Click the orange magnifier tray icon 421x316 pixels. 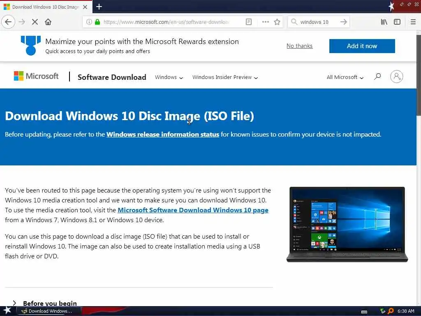(x=391, y=311)
